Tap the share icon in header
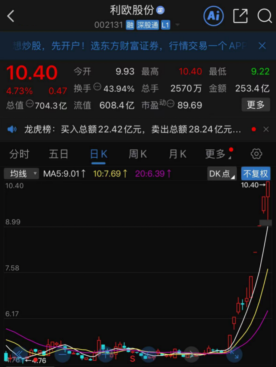This screenshot has height=367, width=276. tap(240, 16)
